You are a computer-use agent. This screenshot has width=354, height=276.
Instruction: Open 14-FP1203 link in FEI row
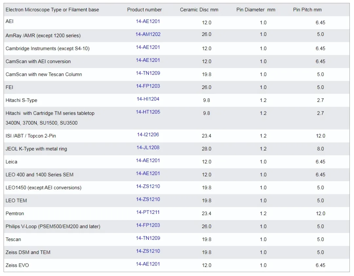[148, 86]
